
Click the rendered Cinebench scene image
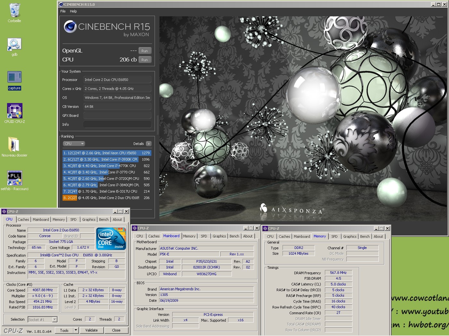tap(303, 118)
